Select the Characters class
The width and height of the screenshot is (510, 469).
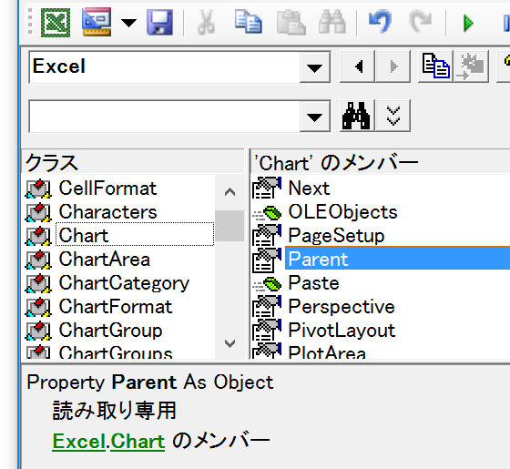click(107, 212)
